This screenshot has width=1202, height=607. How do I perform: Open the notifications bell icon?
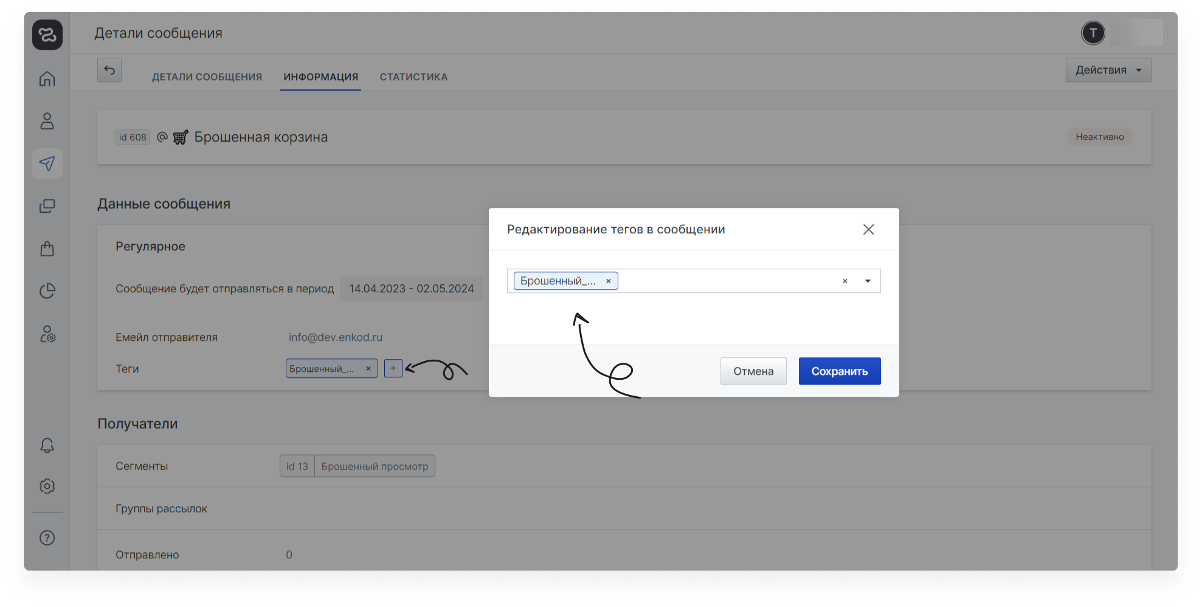click(x=47, y=445)
